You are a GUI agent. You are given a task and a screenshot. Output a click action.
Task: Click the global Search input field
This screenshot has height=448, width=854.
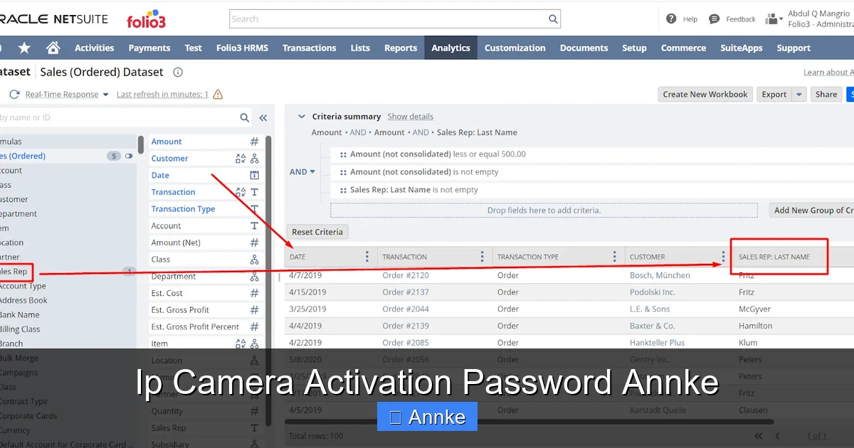[388, 19]
